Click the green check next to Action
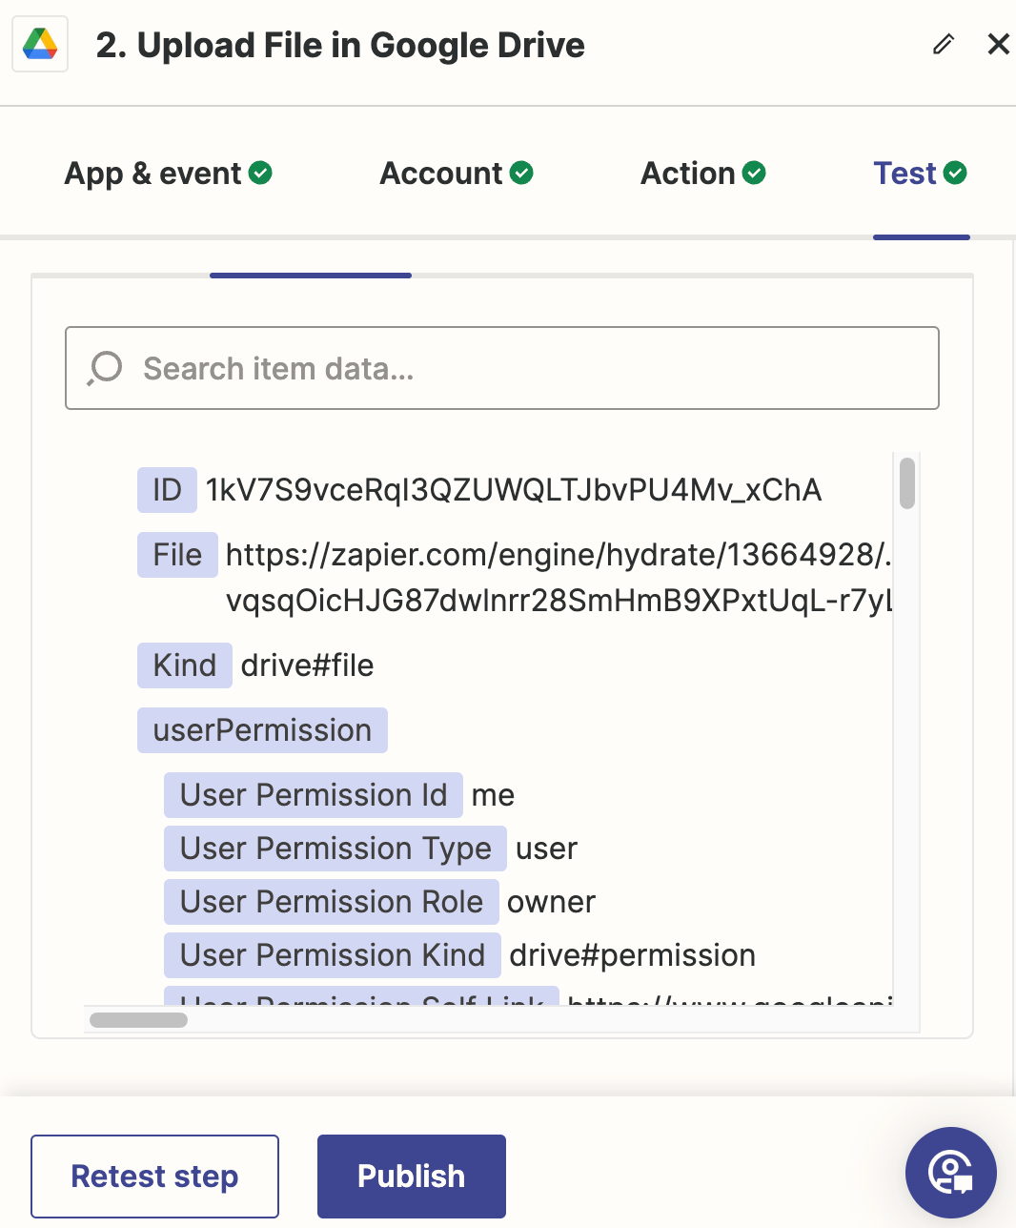 [x=754, y=173]
